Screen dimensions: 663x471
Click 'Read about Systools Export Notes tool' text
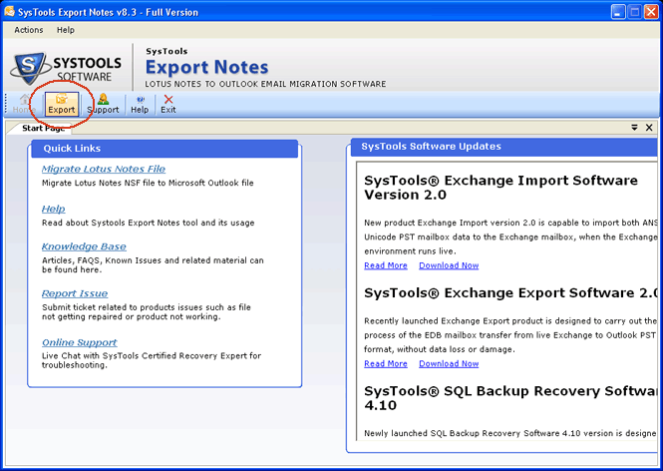pyautogui.click(x=148, y=223)
